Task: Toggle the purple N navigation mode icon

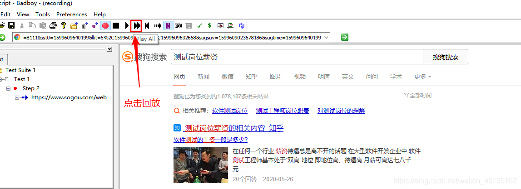Action: click(168, 25)
